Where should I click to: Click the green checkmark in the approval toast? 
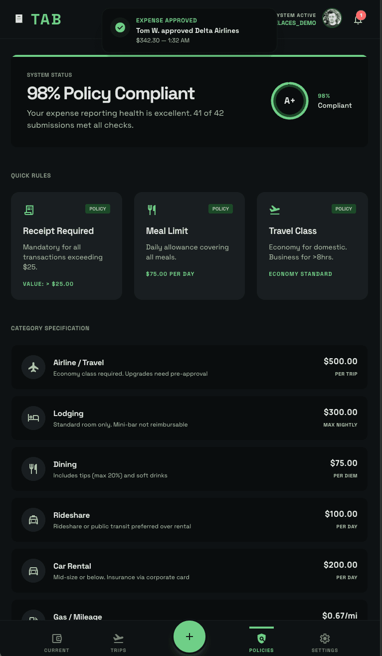point(120,28)
